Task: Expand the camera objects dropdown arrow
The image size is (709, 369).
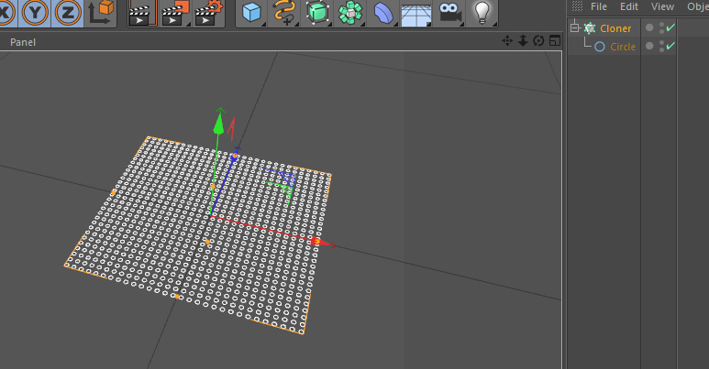Action: [x=461, y=24]
